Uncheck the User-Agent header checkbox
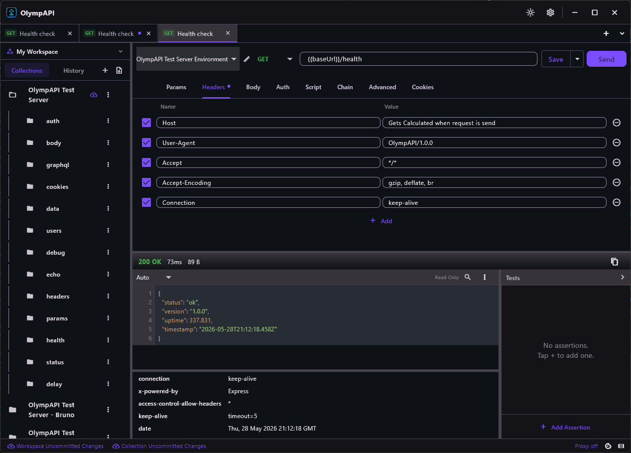 pos(146,143)
